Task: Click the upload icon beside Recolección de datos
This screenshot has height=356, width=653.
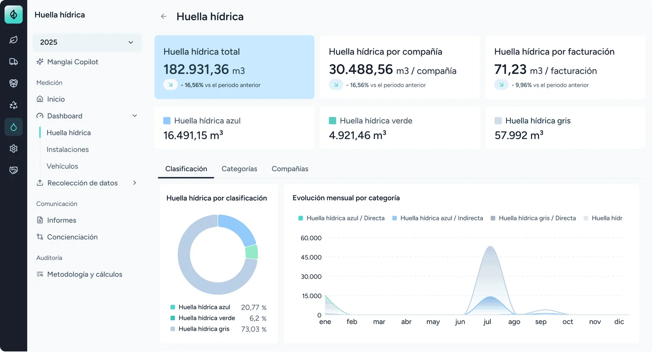Action: (40, 183)
